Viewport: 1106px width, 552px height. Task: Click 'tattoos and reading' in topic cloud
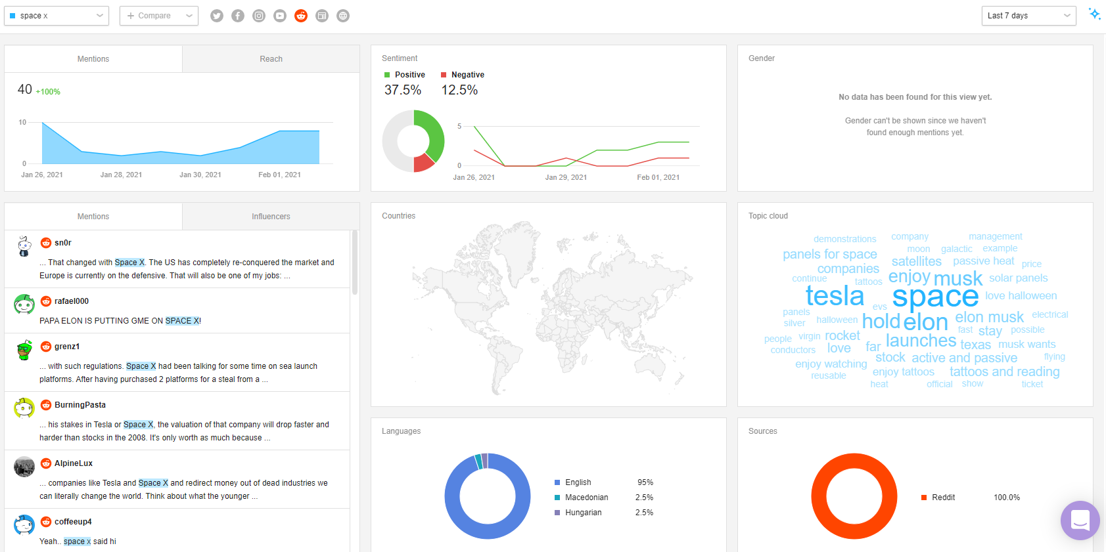click(x=1004, y=372)
